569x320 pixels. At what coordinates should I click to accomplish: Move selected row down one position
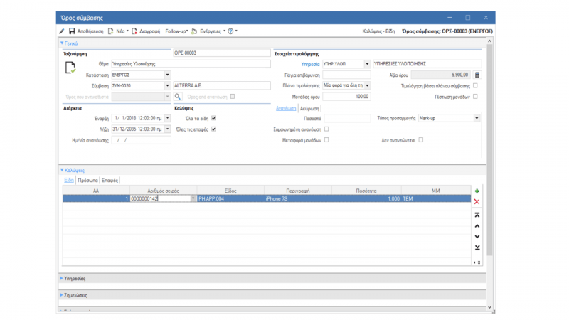[477, 237]
